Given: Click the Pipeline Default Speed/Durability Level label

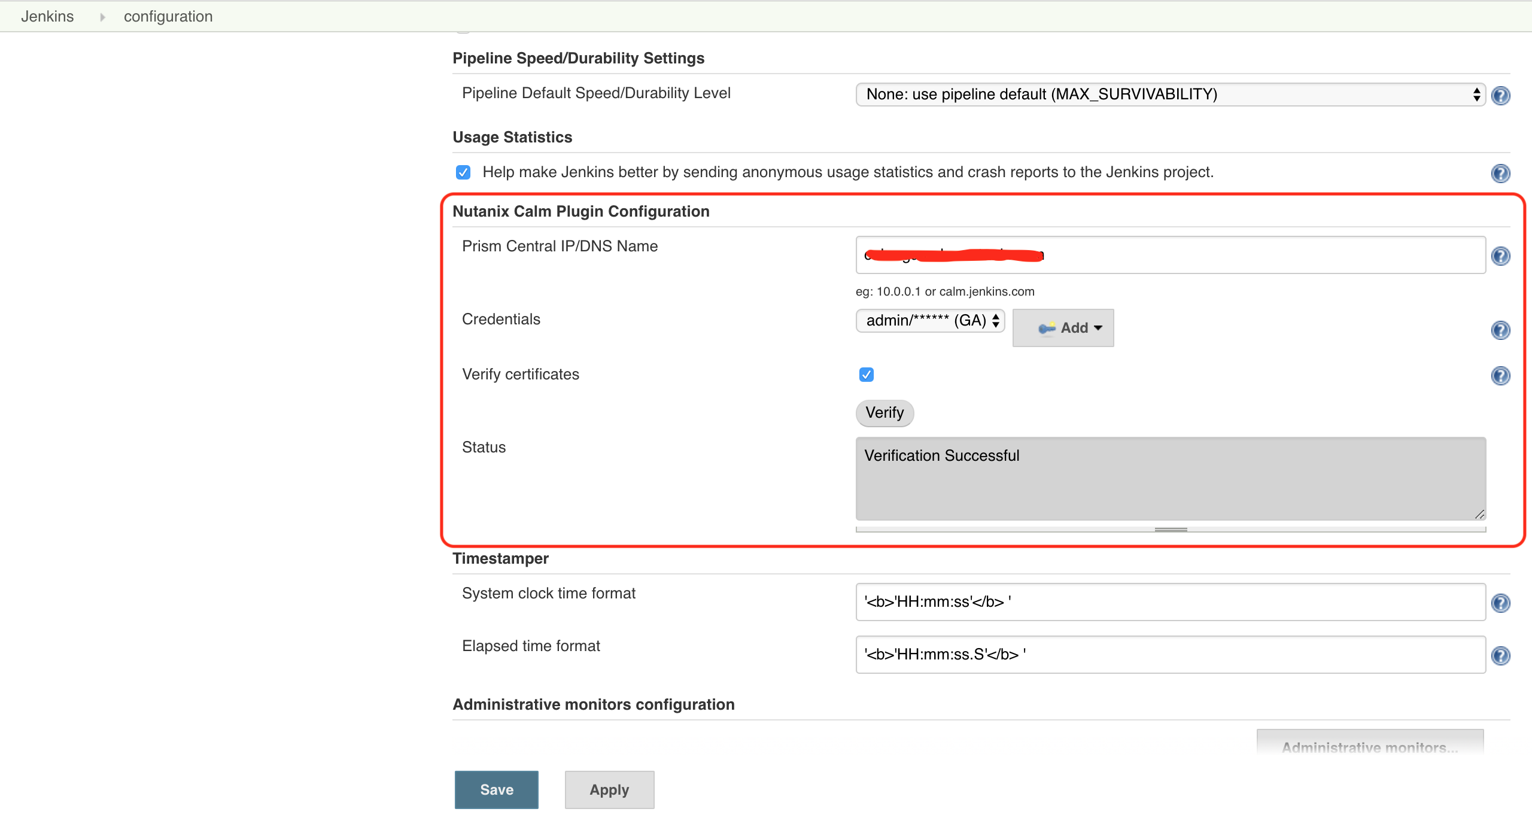Looking at the screenshot, I should pos(596,93).
